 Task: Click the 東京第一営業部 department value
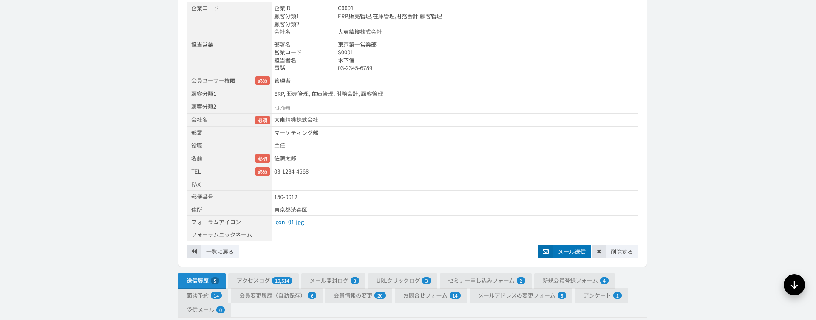pyautogui.click(x=357, y=45)
